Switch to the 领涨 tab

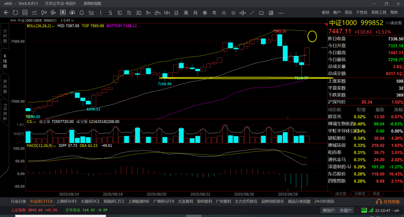(376, 193)
